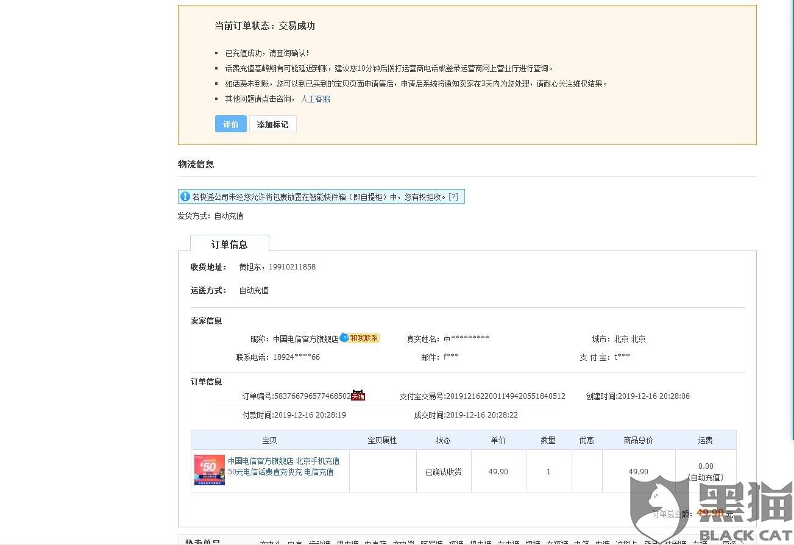Open the 中国电信官方旗舰店 北京手机充值 product link
Viewport: 794px width, 545px height.
284,466
